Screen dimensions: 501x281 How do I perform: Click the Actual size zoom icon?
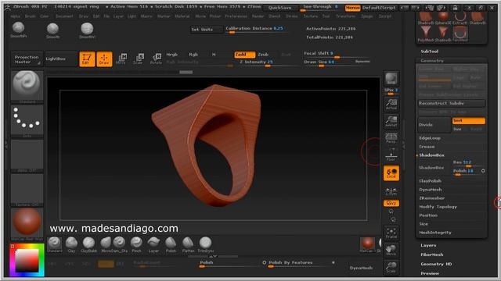tap(391, 105)
